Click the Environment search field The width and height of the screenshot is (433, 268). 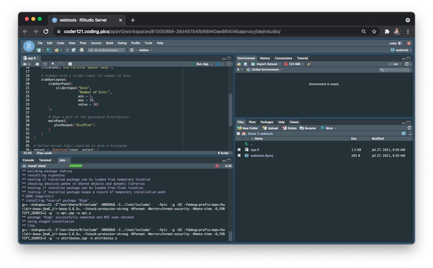click(395, 70)
